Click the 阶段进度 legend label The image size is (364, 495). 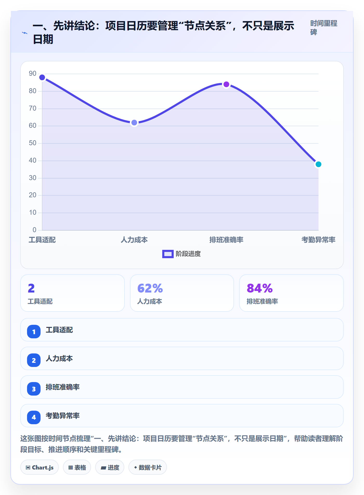click(188, 254)
